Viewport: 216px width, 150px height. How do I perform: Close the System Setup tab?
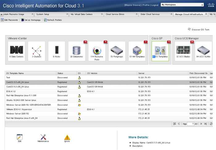click(67, 14)
